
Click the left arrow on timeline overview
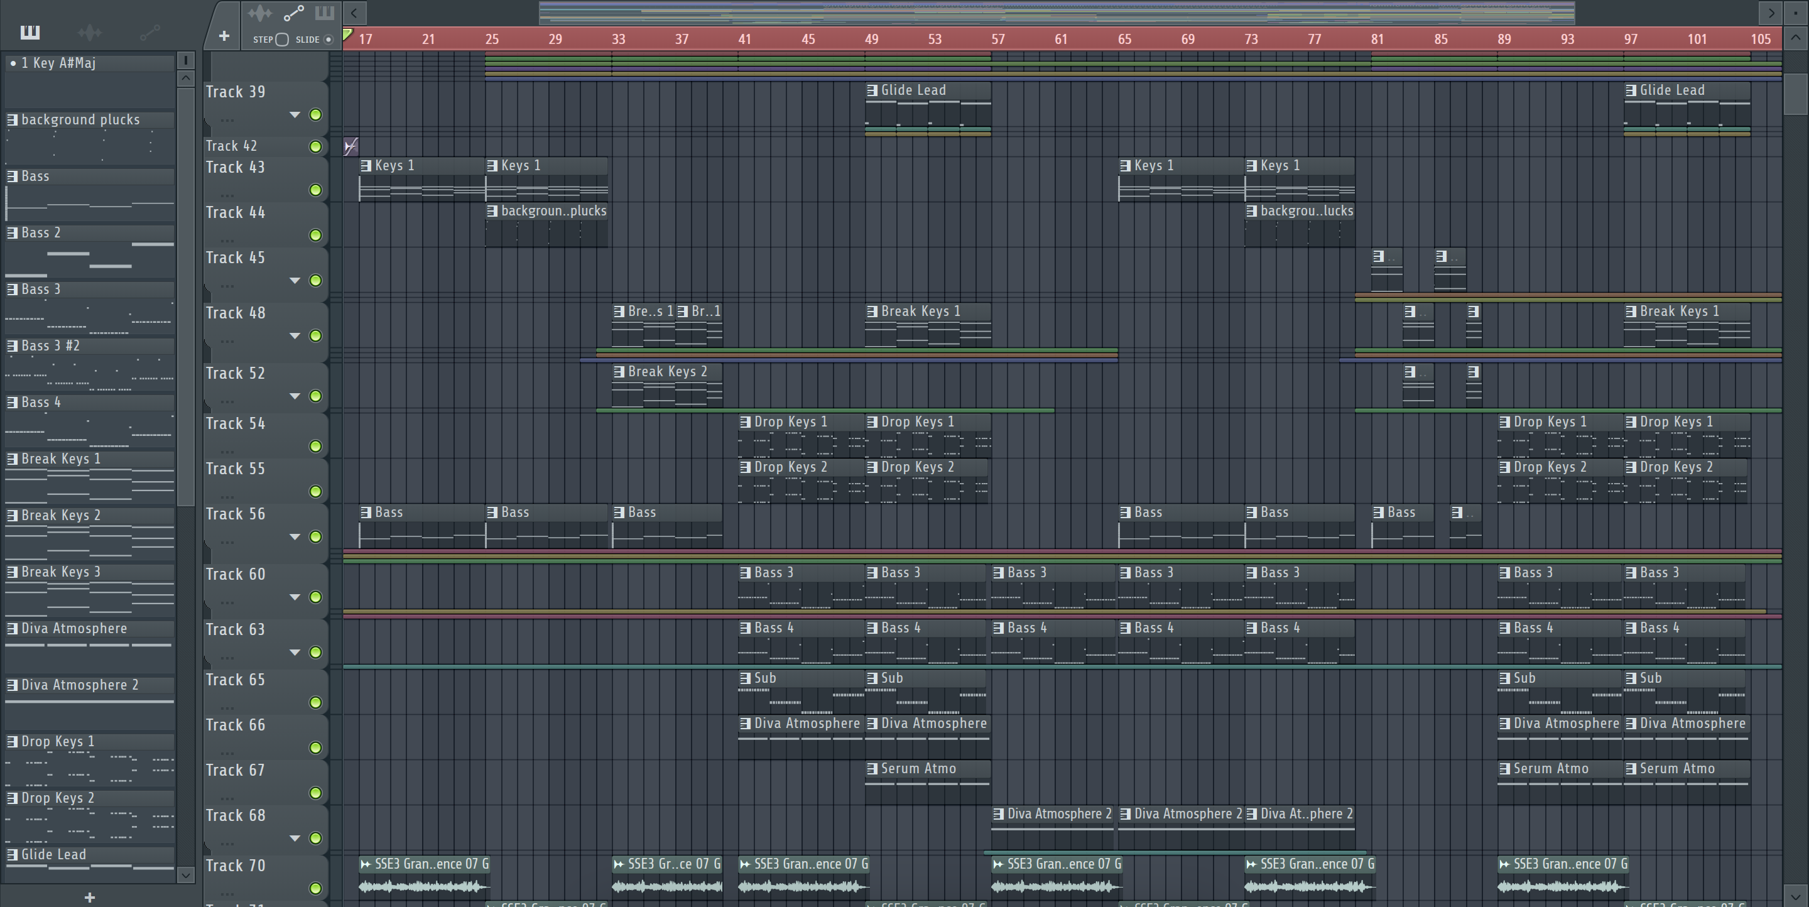point(355,13)
